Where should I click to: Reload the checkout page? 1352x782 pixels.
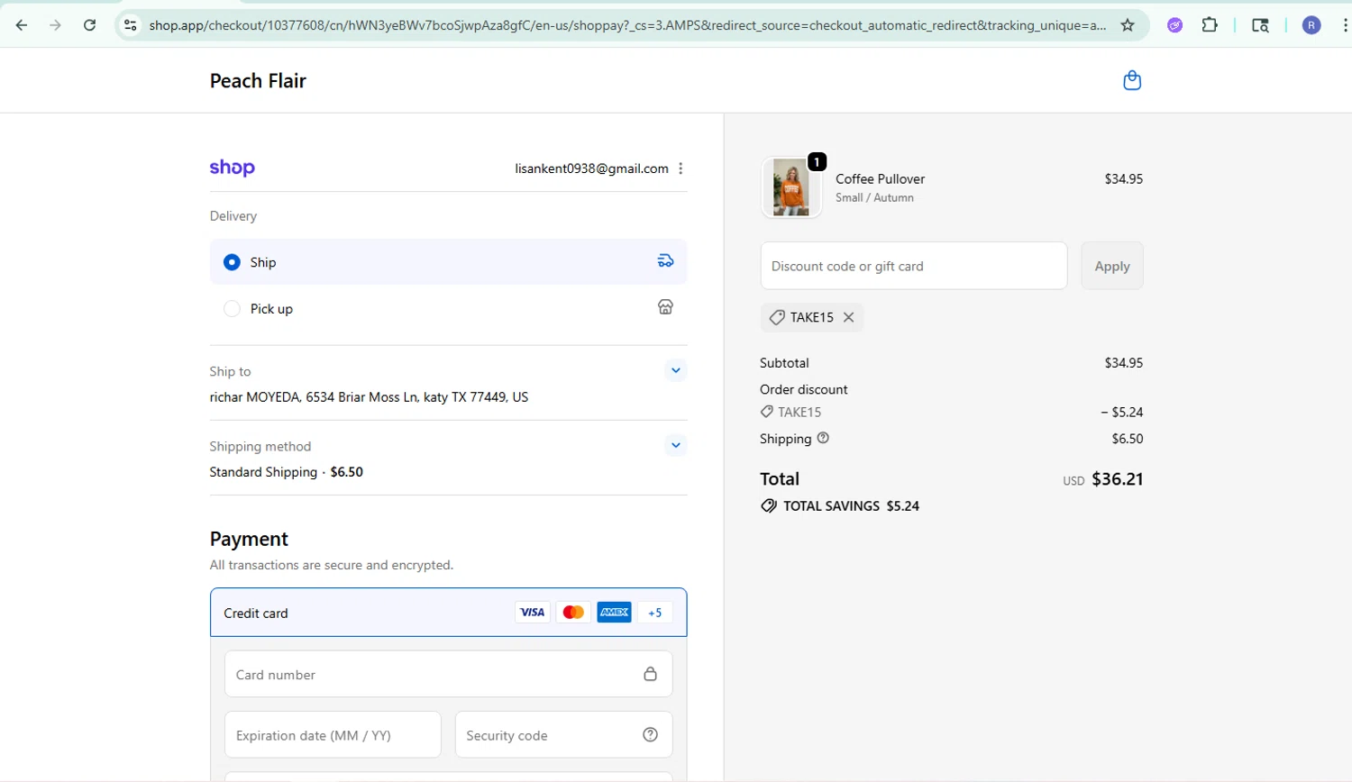click(89, 25)
